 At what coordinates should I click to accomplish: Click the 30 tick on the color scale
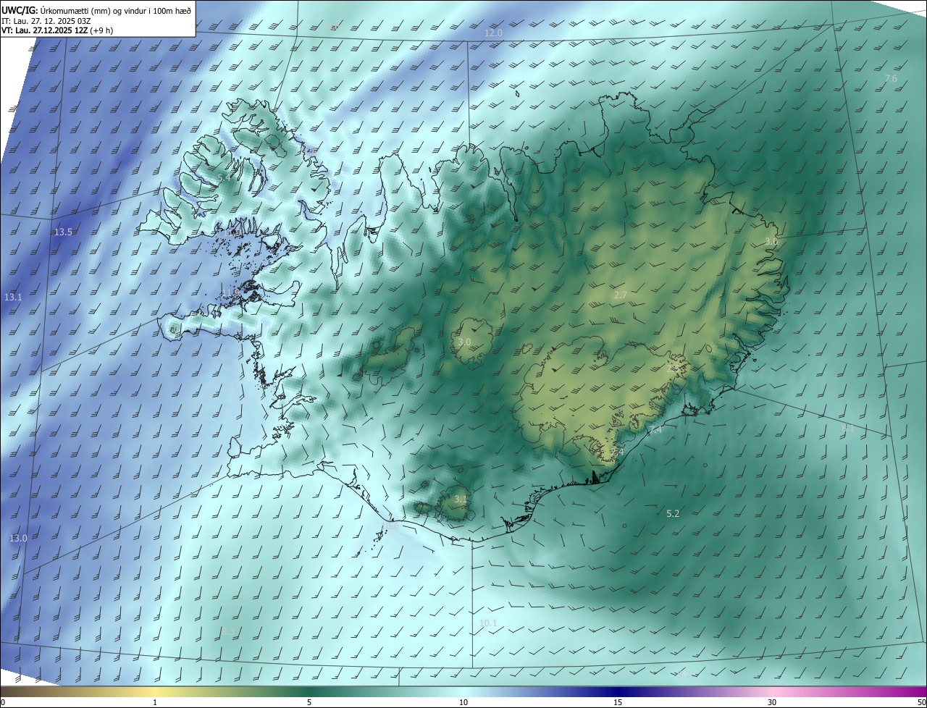(772, 702)
